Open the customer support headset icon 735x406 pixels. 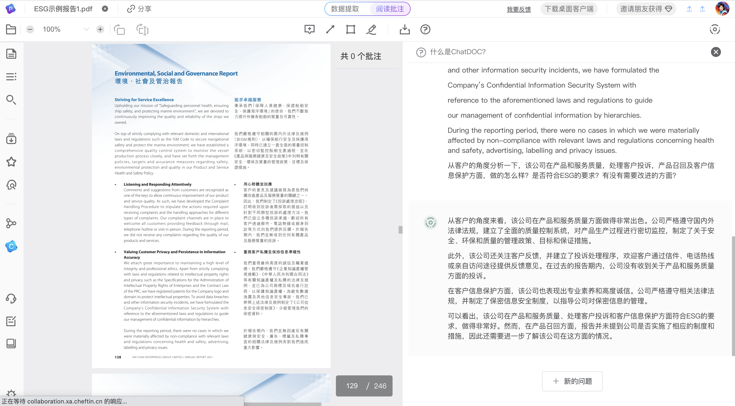pos(11,299)
